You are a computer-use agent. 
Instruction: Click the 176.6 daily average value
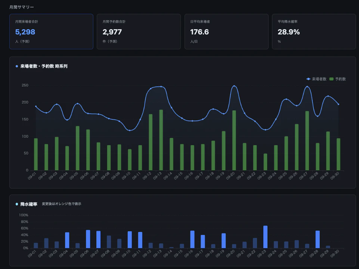[x=199, y=32]
